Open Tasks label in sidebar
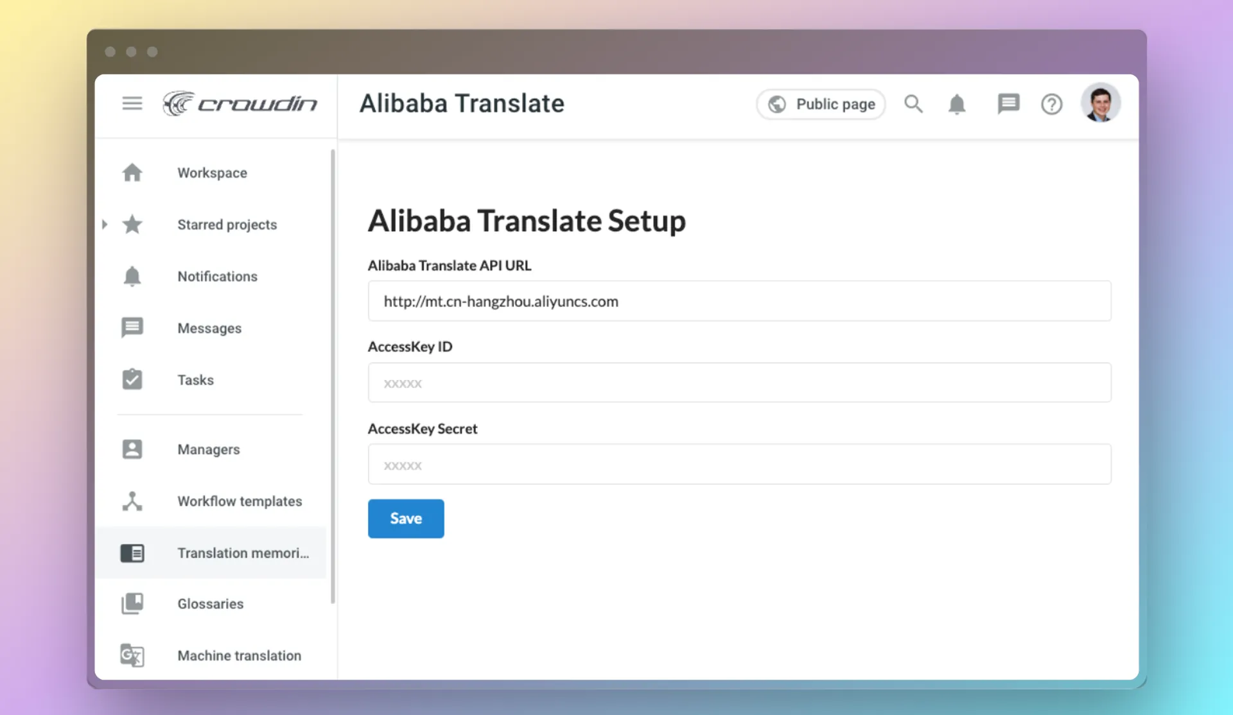The height and width of the screenshot is (715, 1233). pyautogui.click(x=196, y=380)
